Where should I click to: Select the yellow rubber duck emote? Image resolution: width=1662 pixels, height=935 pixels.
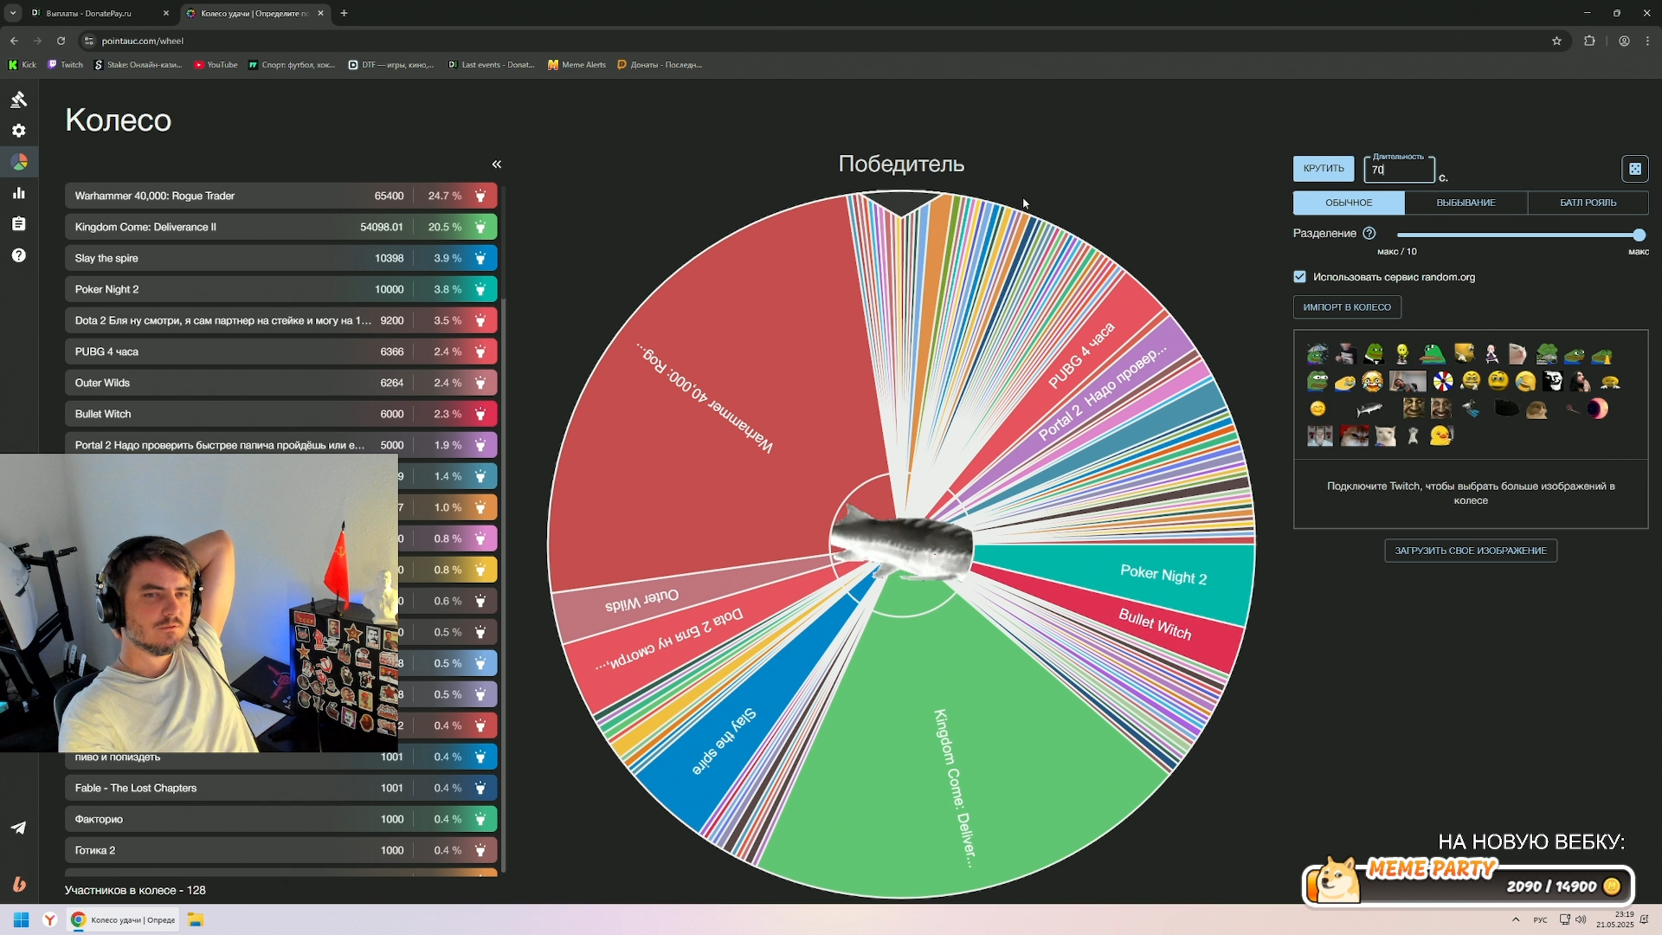click(x=1441, y=435)
